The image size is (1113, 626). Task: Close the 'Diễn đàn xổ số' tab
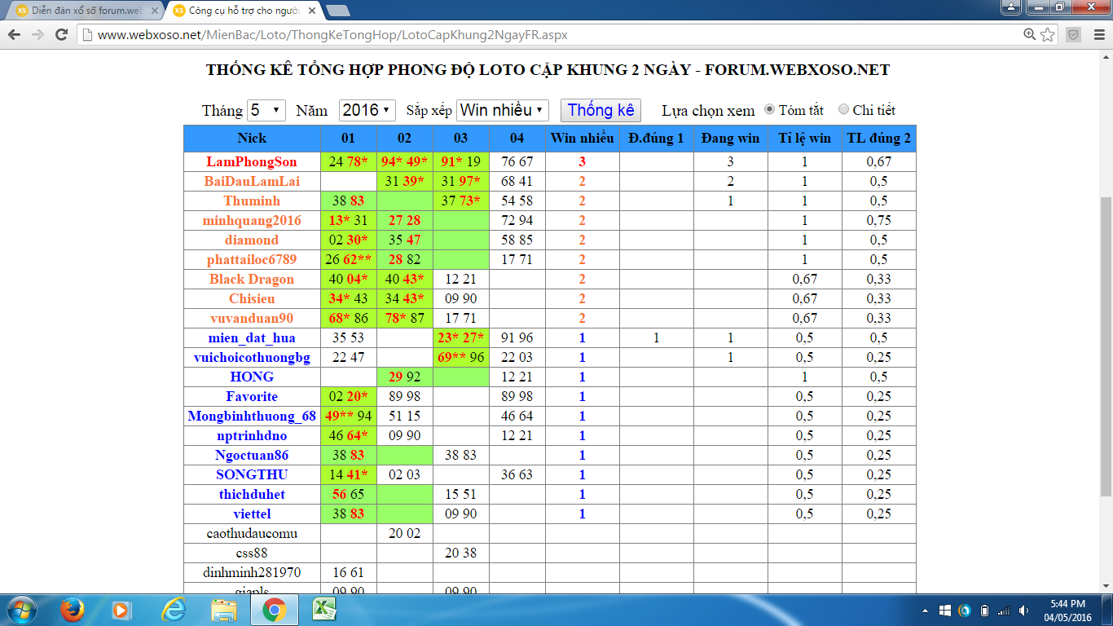click(155, 11)
